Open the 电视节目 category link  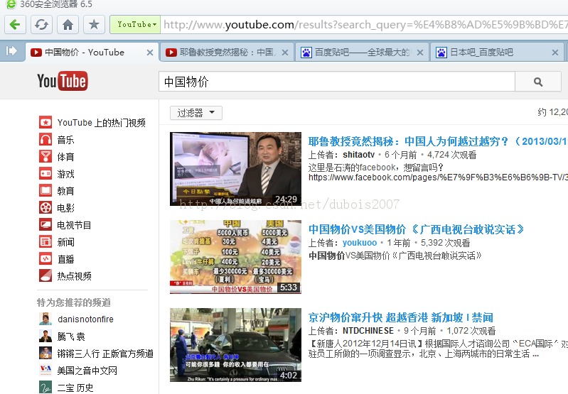pos(74,225)
